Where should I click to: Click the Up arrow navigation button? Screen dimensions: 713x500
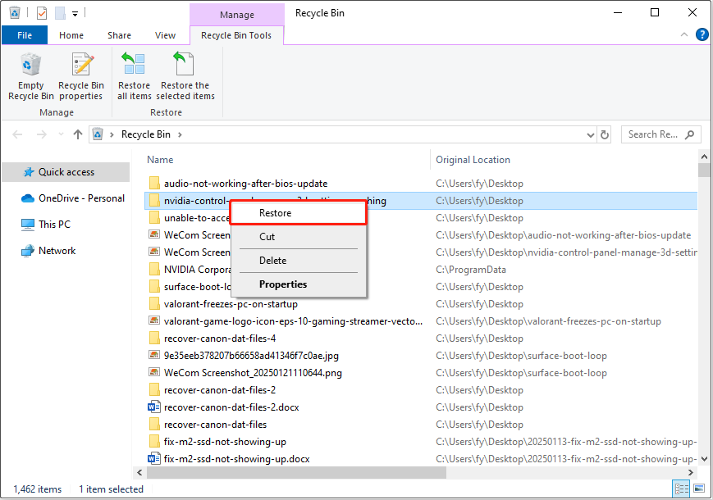78,134
